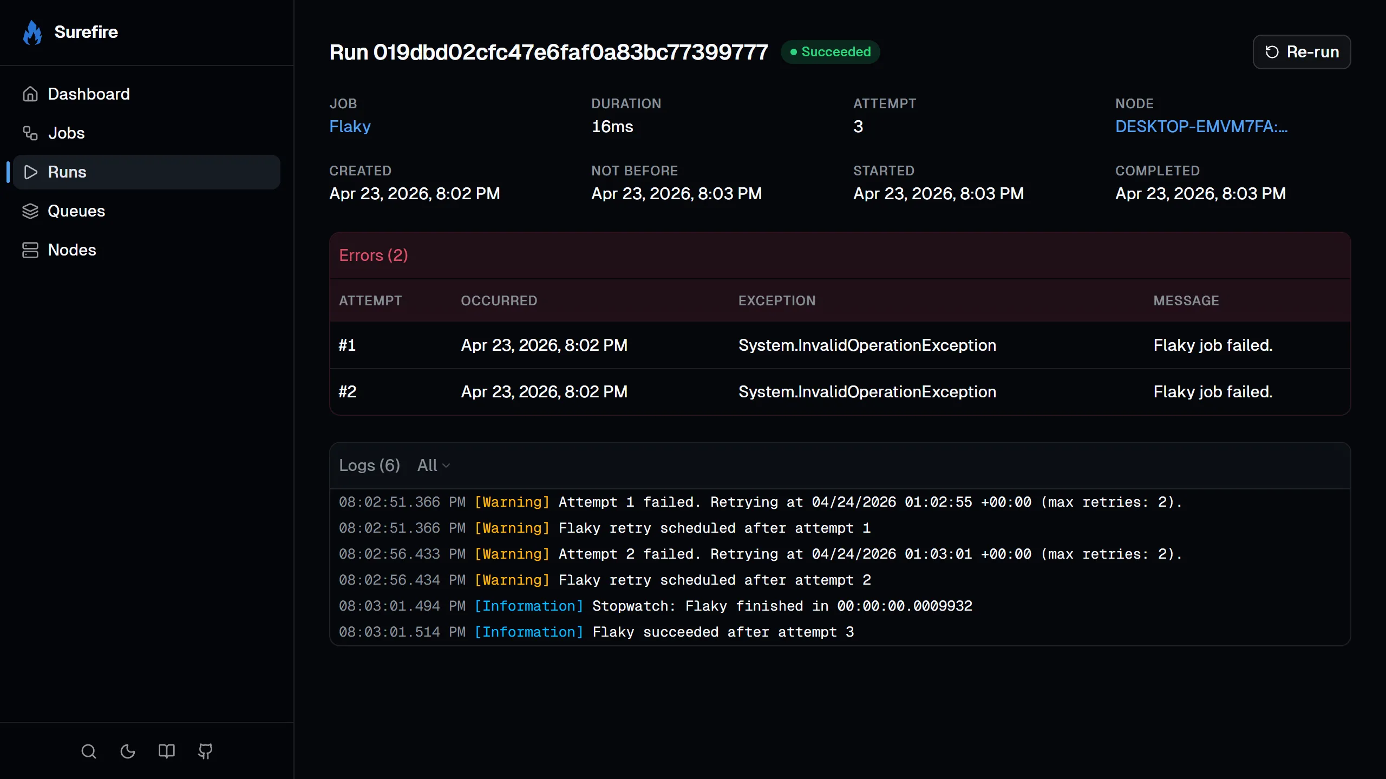Click the Queues layers icon
1386x779 pixels.
point(30,211)
